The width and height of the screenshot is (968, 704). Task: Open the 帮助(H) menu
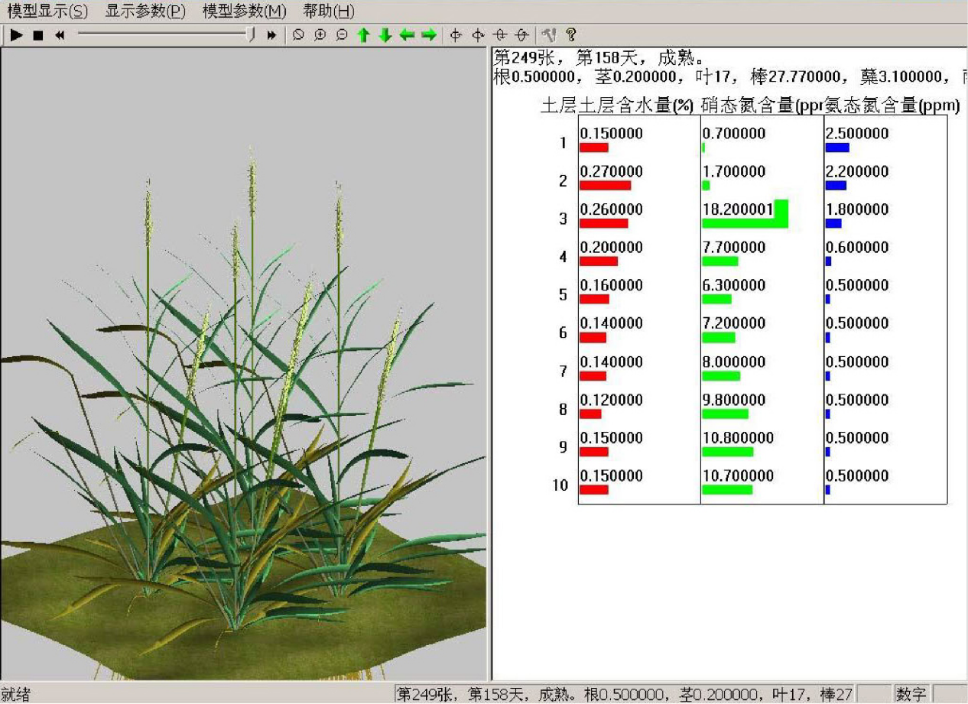pos(329,11)
